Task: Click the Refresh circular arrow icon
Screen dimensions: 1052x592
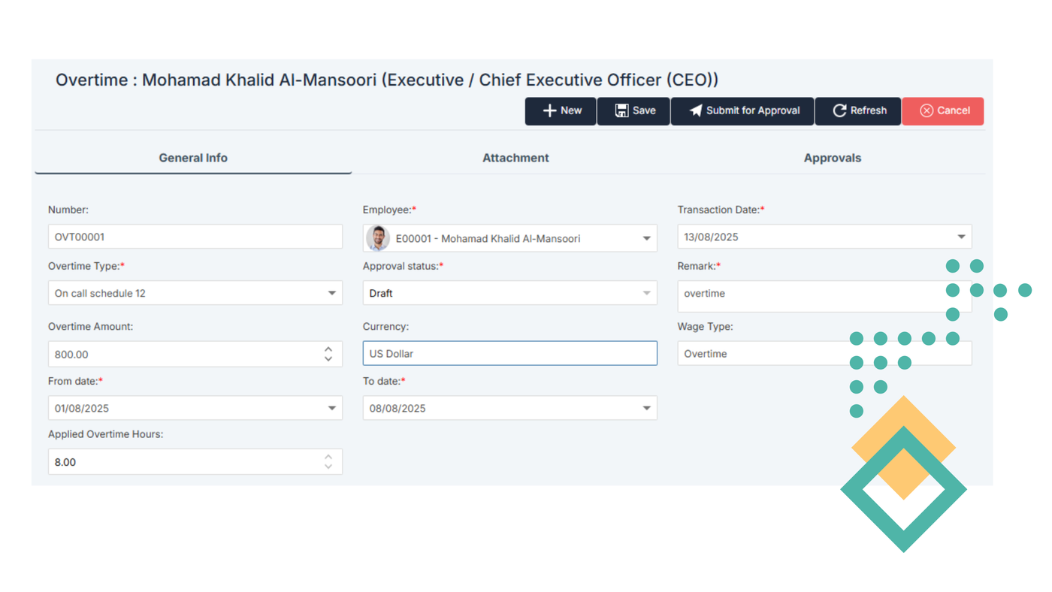Action: click(x=839, y=110)
